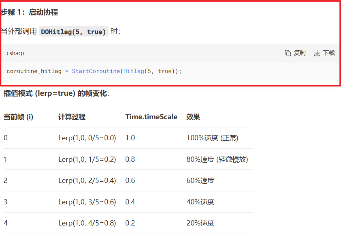Click frame index 0 in first column
Image resolution: width=341 pixels, height=234 pixels.
6,138
